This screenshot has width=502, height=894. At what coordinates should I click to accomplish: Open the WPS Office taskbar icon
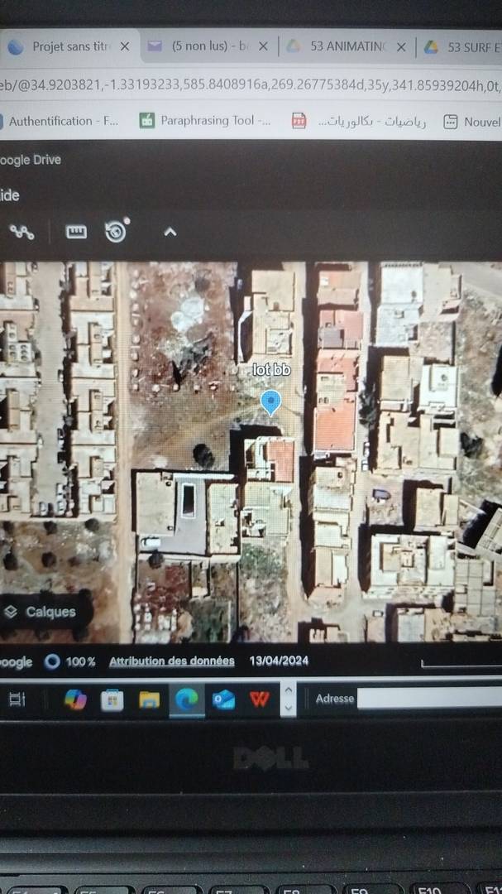pos(260,699)
